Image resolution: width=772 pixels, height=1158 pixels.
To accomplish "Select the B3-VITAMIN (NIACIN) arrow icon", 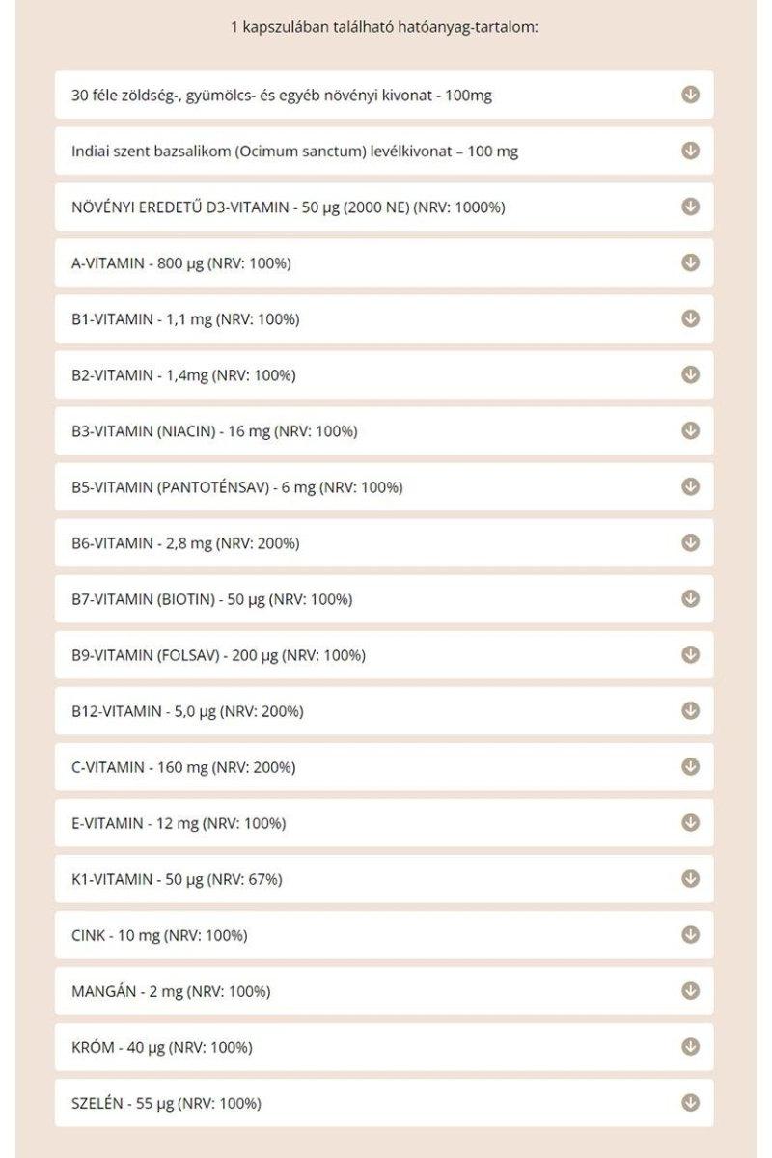I will (688, 431).
